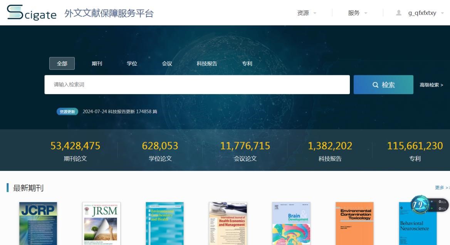The height and width of the screenshot is (245, 450).
Task: Click the 资源更新 badge
Action: [x=67, y=112]
